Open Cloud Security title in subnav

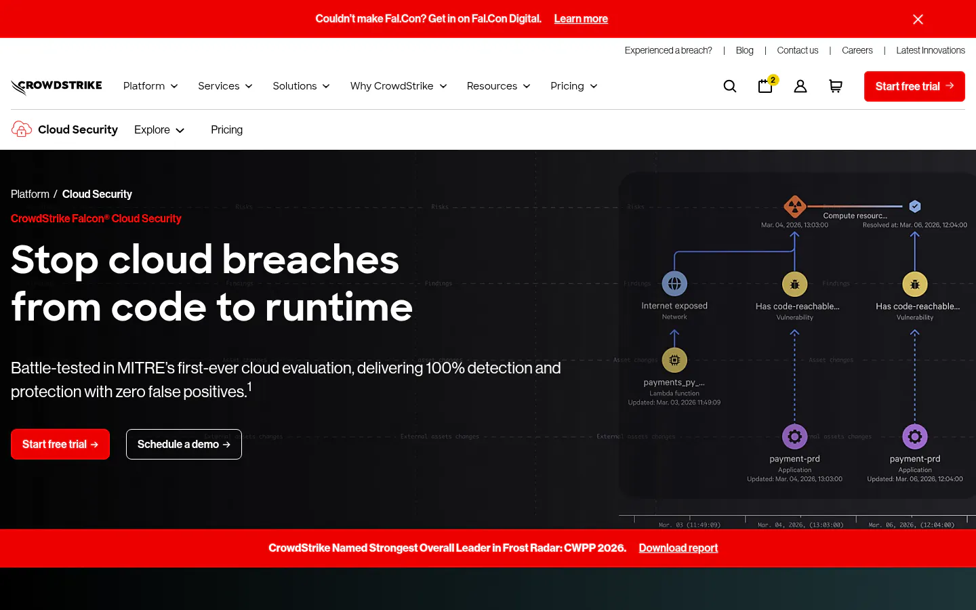click(78, 129)
